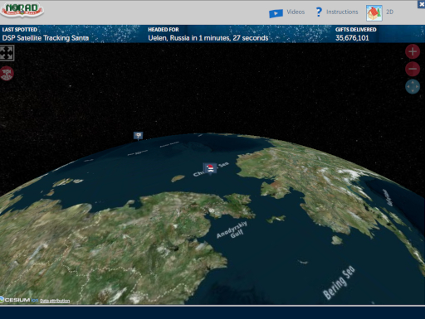Click the red Santa sleigh locate button
The width and height of the screenshot is (425, 319).
[x=7, y=73]
